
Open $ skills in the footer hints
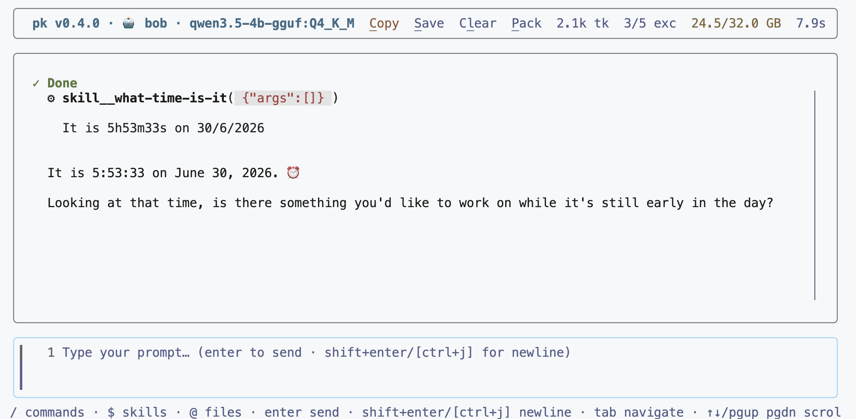pyautogui.click(x=137, y=412)
